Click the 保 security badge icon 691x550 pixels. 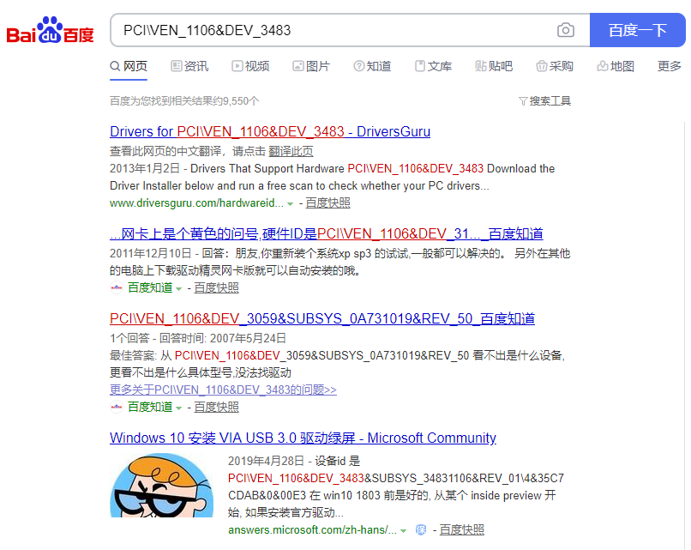tap(421, 529)
